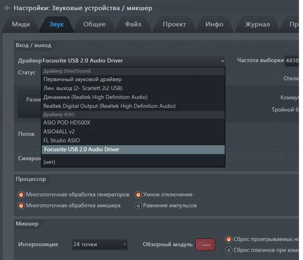Collapse the driver dropdown arrow
Screen dimensions: 303x260
(222, 61)
